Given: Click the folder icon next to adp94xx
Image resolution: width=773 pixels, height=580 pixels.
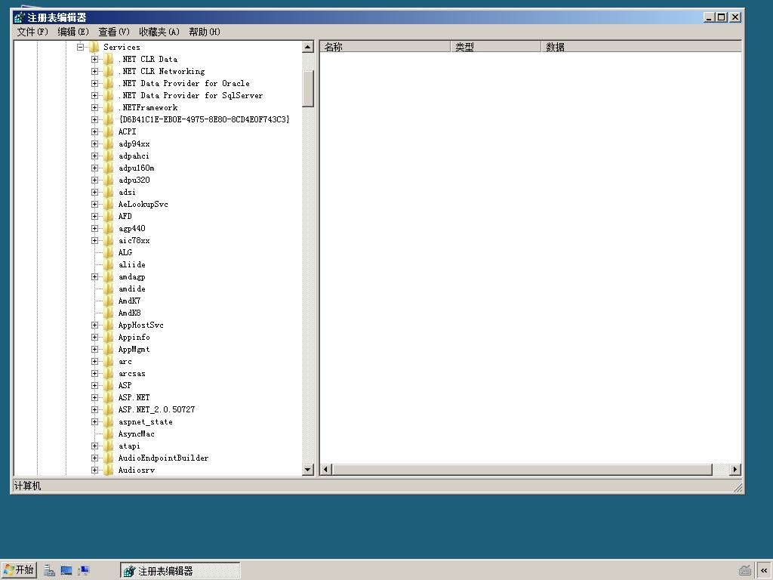Looking at the screenshot, I should click(x=109, y=144).
